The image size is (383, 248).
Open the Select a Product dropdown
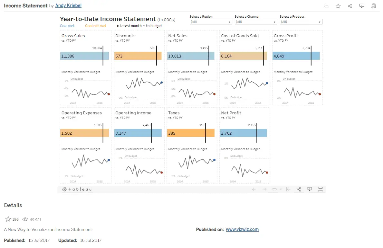(x=319, y=22)
